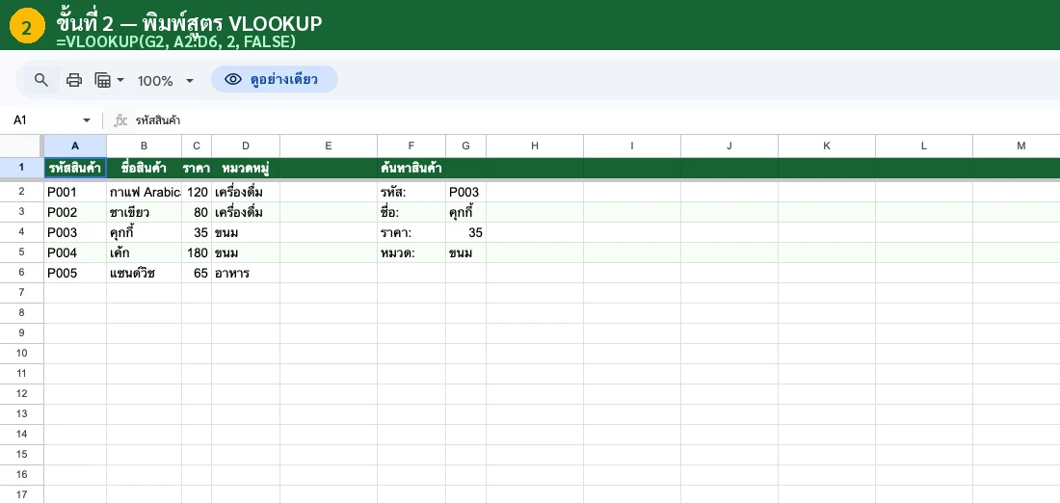Click the search magnifier icon in toolbar
This screenshot has width=1060, height=503.
40,80
